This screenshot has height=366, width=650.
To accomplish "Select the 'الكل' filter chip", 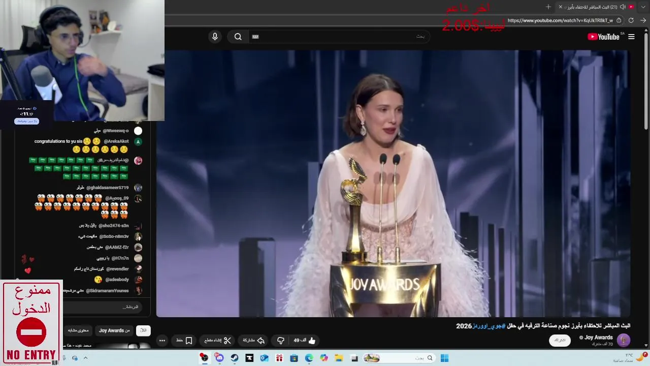I will [x=143, y=330].
